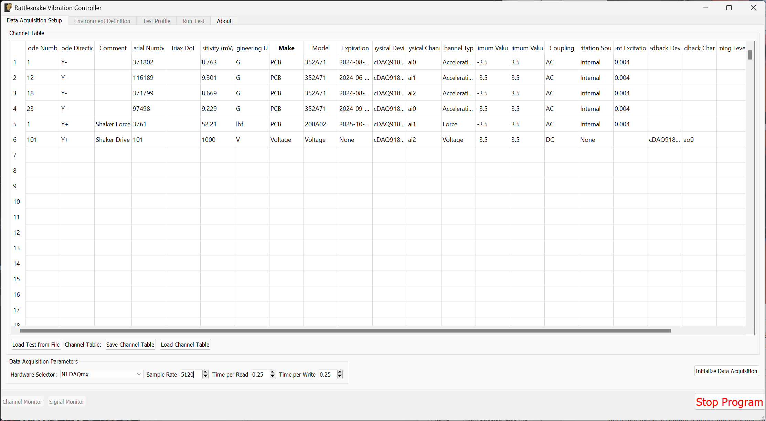Click the table's horizontal scrollbar

click(x=344, y=331)
